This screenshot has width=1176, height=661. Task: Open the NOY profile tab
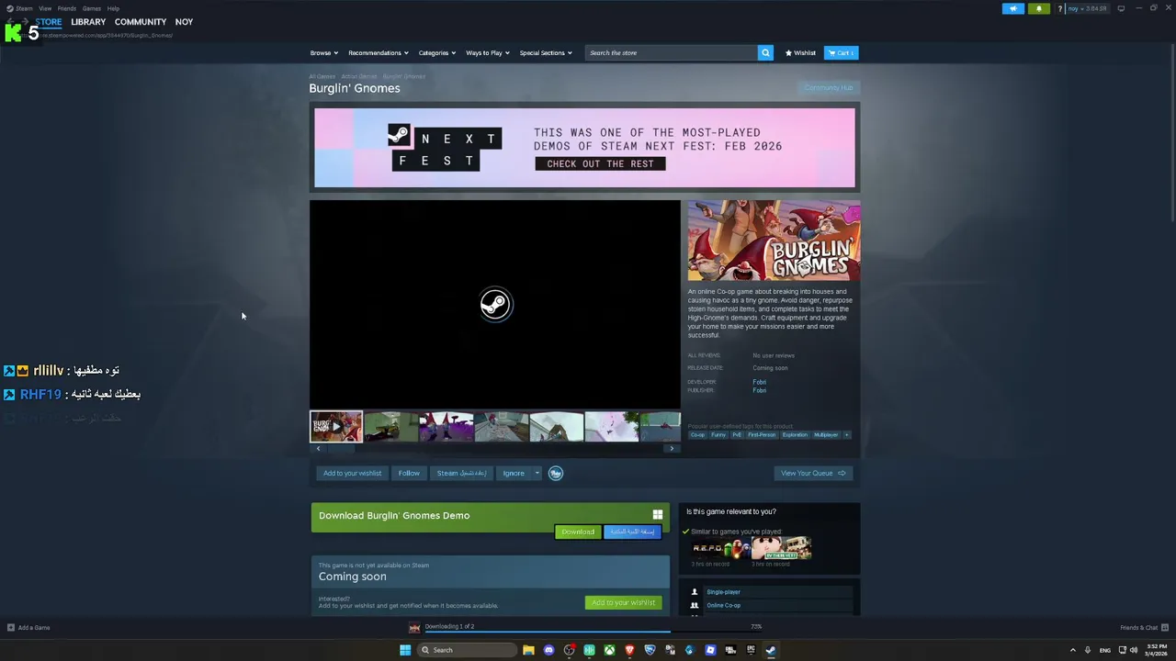185,22
